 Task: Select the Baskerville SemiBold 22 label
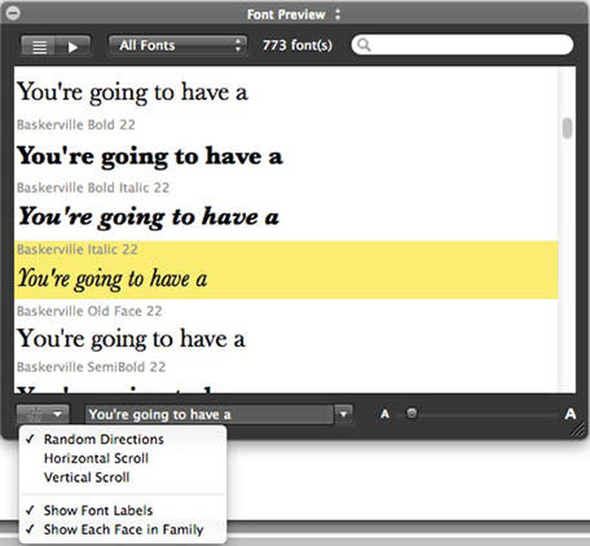point(92,367)
